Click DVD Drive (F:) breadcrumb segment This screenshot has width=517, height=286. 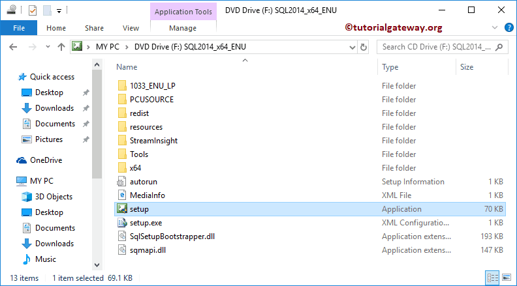click(190, 47)
